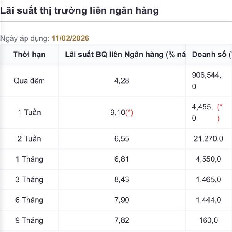Select the 'Qua đêm' row label
The height and width of the screenshot is (232, 232).
click(29, 81)
